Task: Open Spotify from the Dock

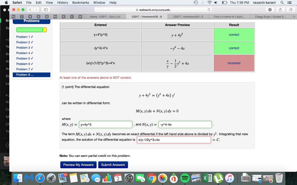Action: pyautogui.click(x=185, y=179)
